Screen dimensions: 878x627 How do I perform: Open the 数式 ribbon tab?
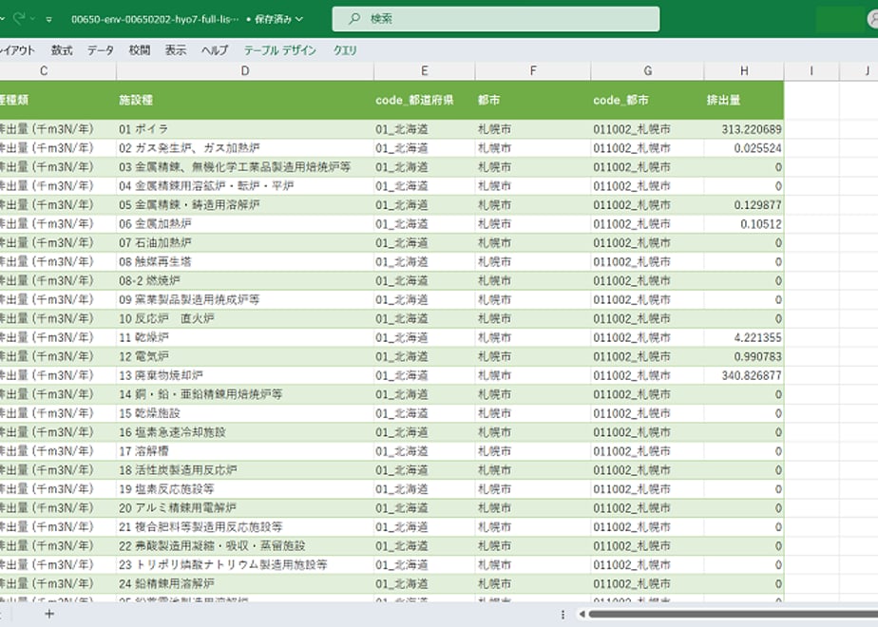pos(62,50)
